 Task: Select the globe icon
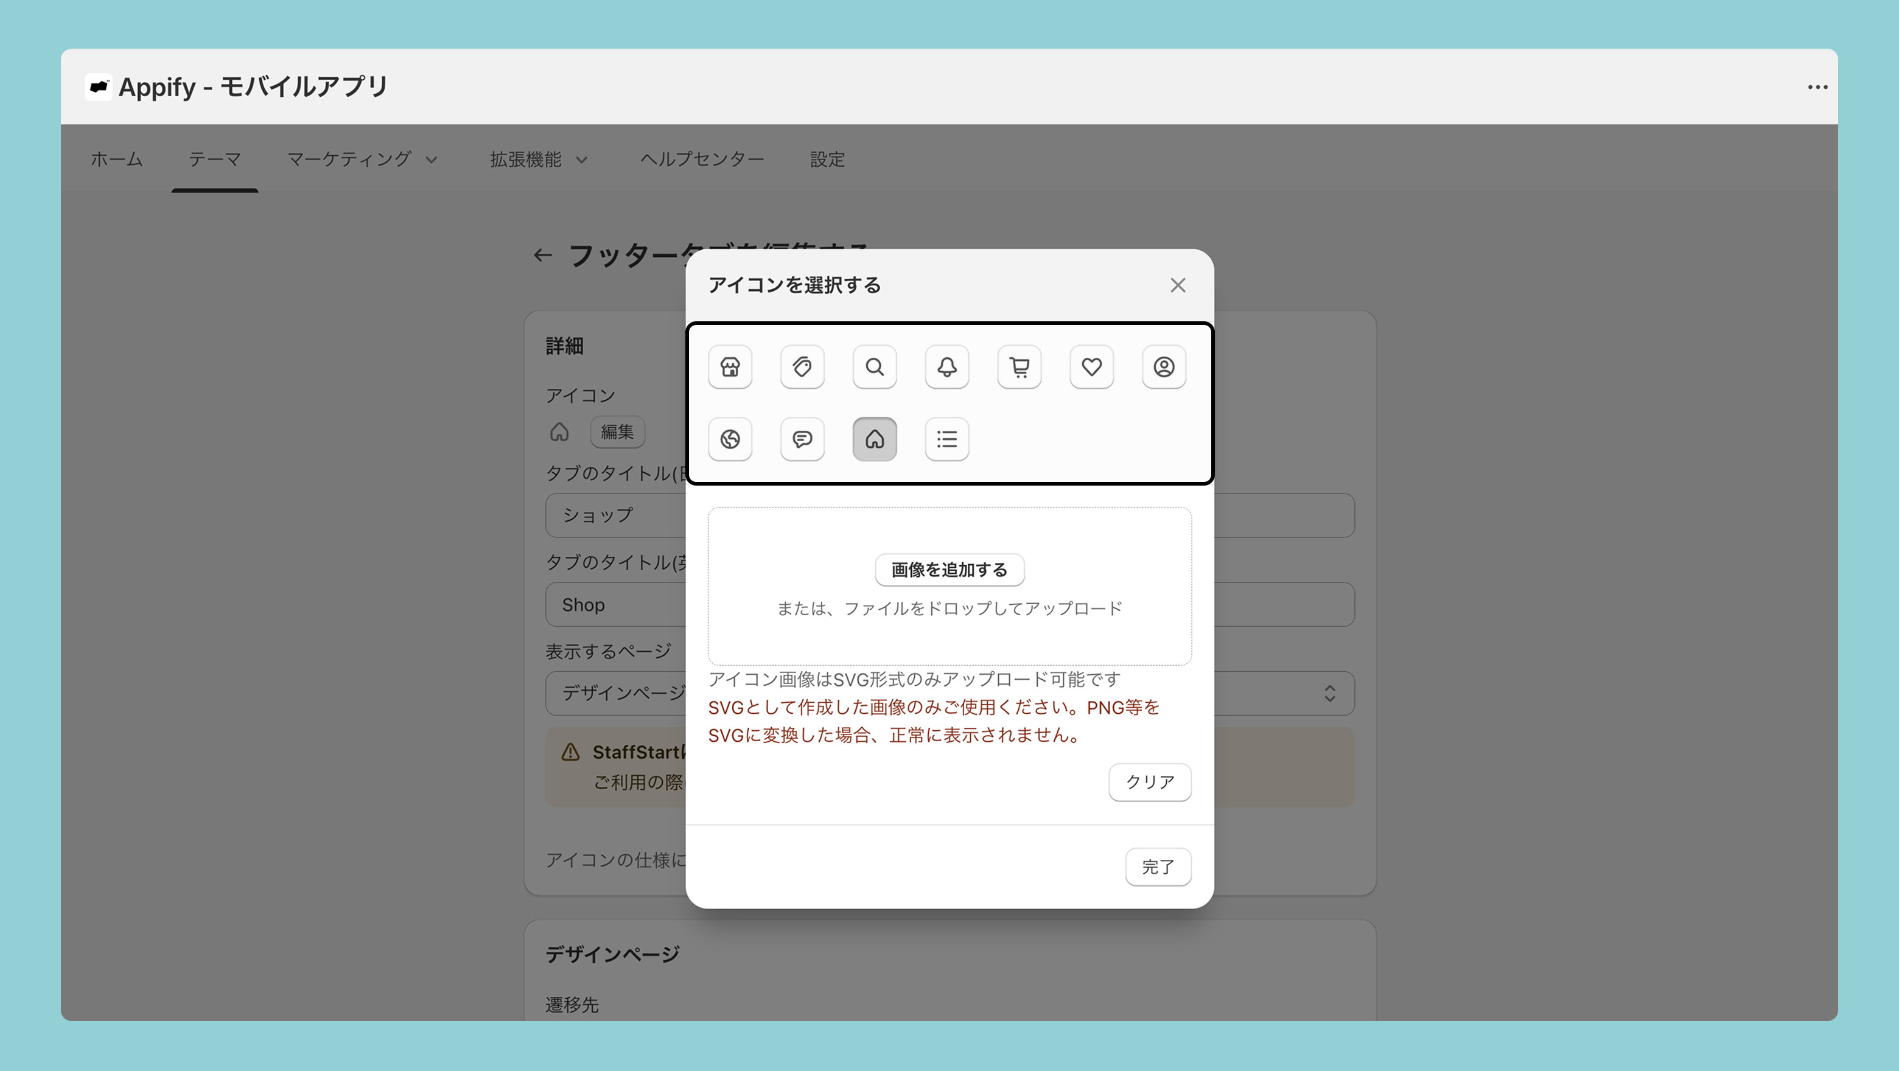tap(730, 439)
